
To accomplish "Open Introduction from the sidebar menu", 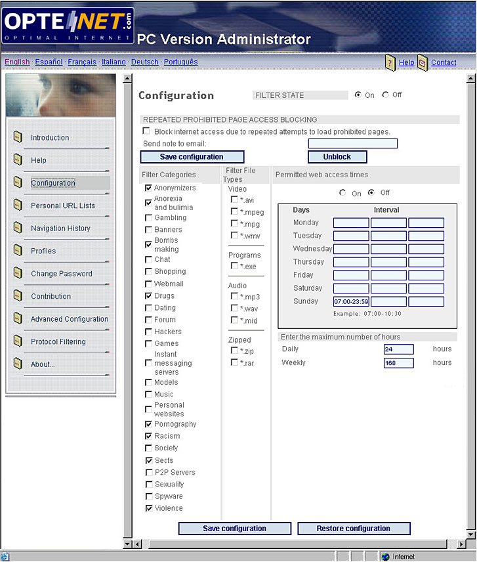I will (50, 138).
